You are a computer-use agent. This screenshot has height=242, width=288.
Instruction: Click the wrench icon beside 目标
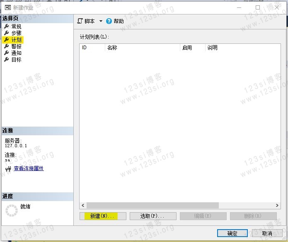(x=7, y=60)
